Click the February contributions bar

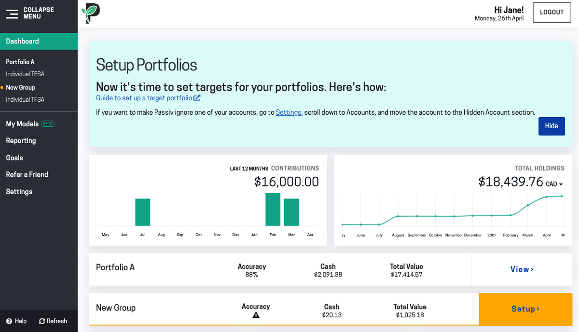click(273, 210)
